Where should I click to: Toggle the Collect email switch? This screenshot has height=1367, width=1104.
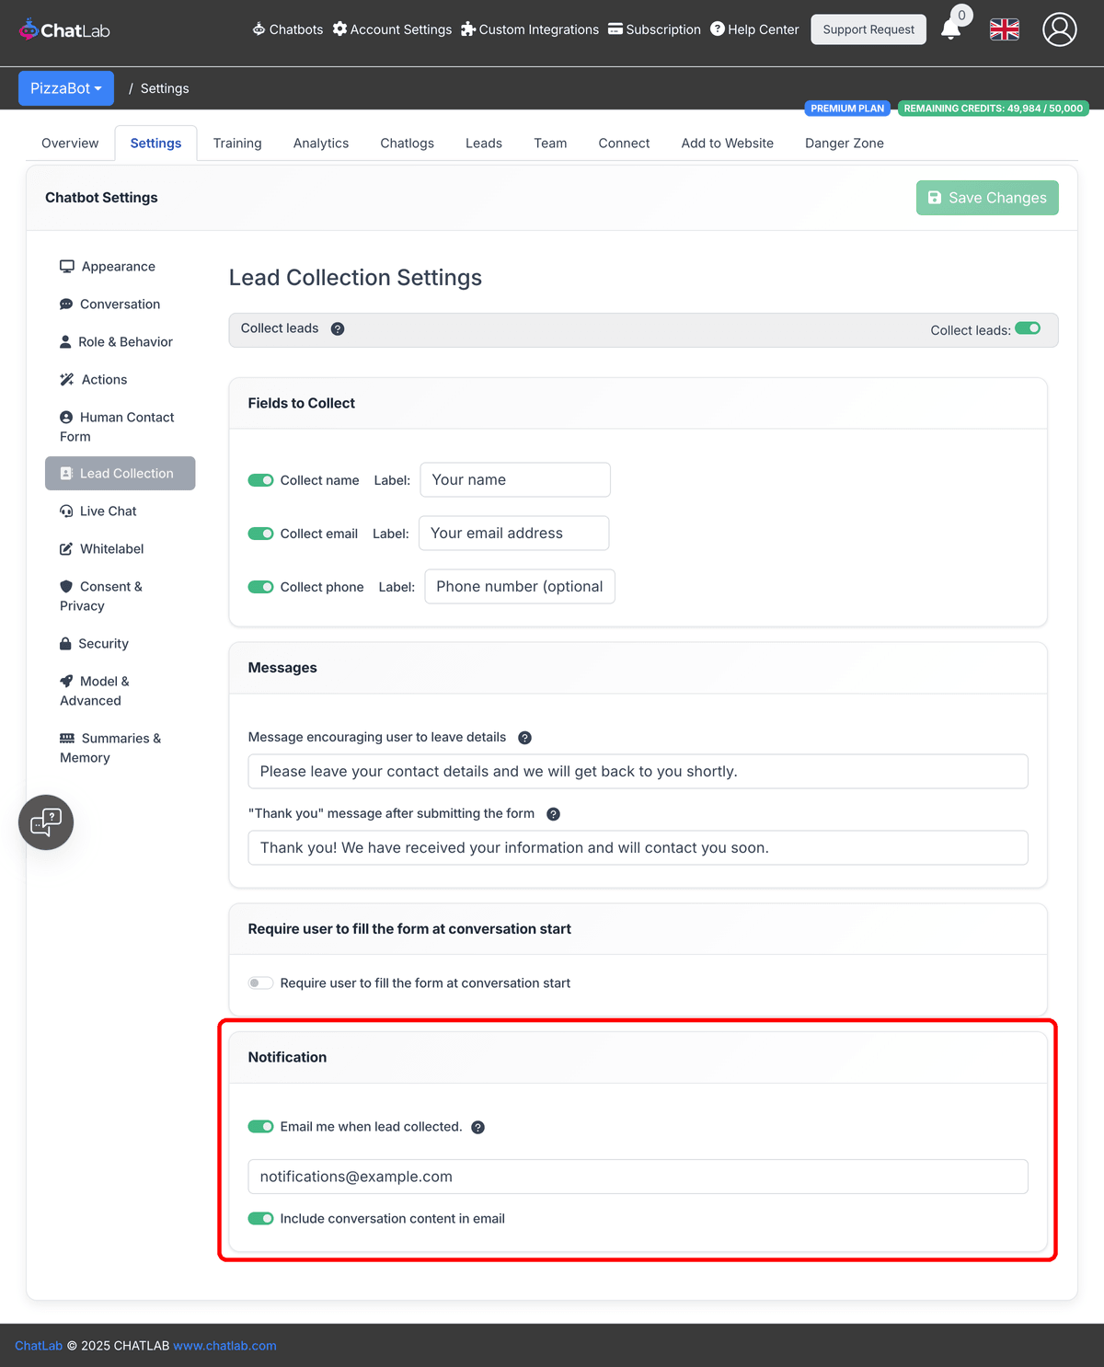260,534
